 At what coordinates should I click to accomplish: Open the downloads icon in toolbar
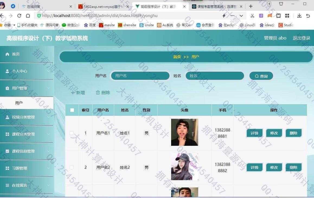pyautogui.click(x=299, y=16)
